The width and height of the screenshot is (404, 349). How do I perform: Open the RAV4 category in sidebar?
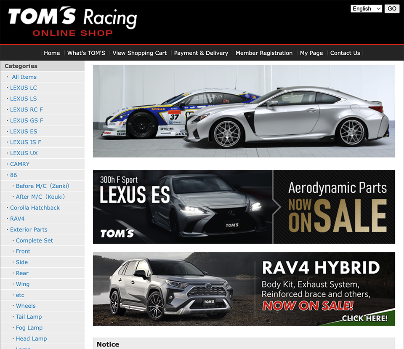(17, 218)
